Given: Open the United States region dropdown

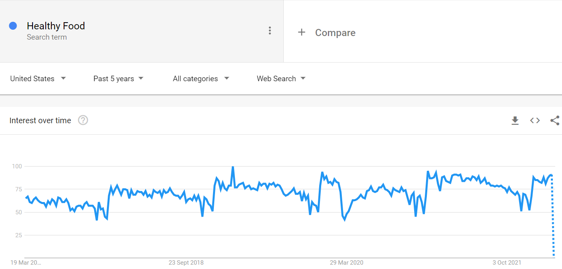Looking at the screenshot, I should pos(38,78).
